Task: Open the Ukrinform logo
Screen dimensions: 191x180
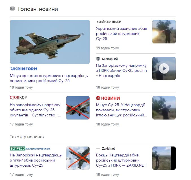Action: (x=24, y=69)
